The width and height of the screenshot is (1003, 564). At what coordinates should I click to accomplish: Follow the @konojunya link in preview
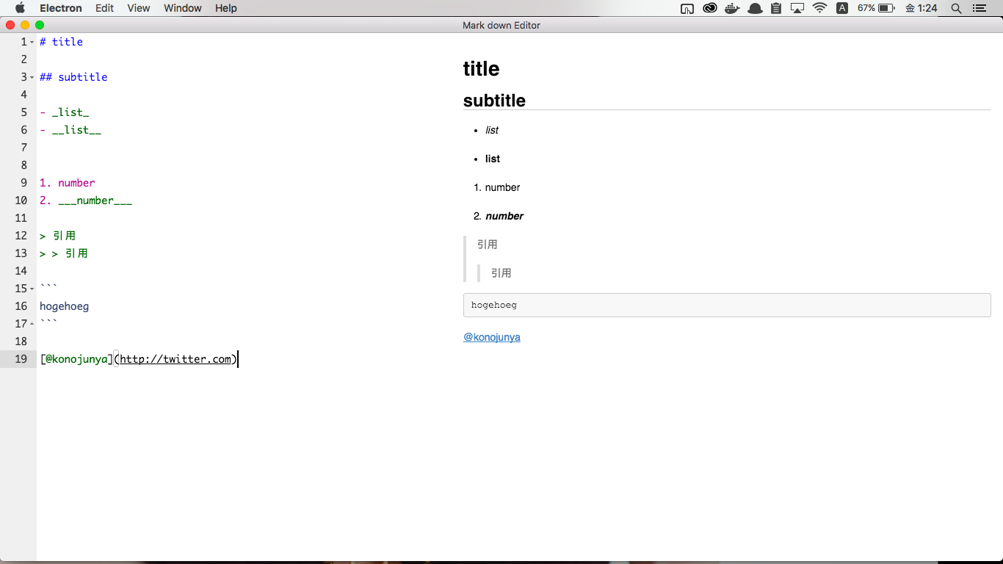[492, 336]
